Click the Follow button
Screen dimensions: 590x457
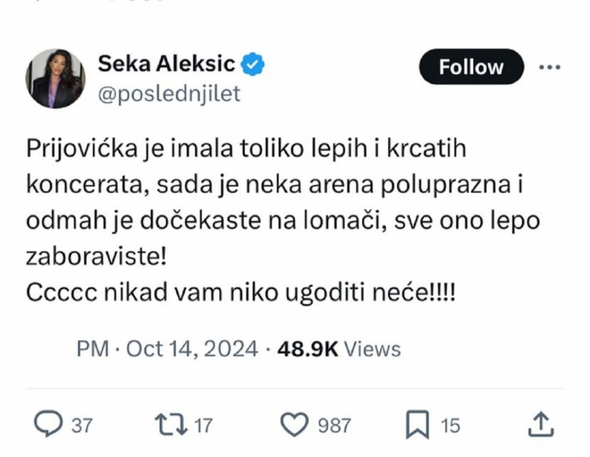click(x=469, y=66)
